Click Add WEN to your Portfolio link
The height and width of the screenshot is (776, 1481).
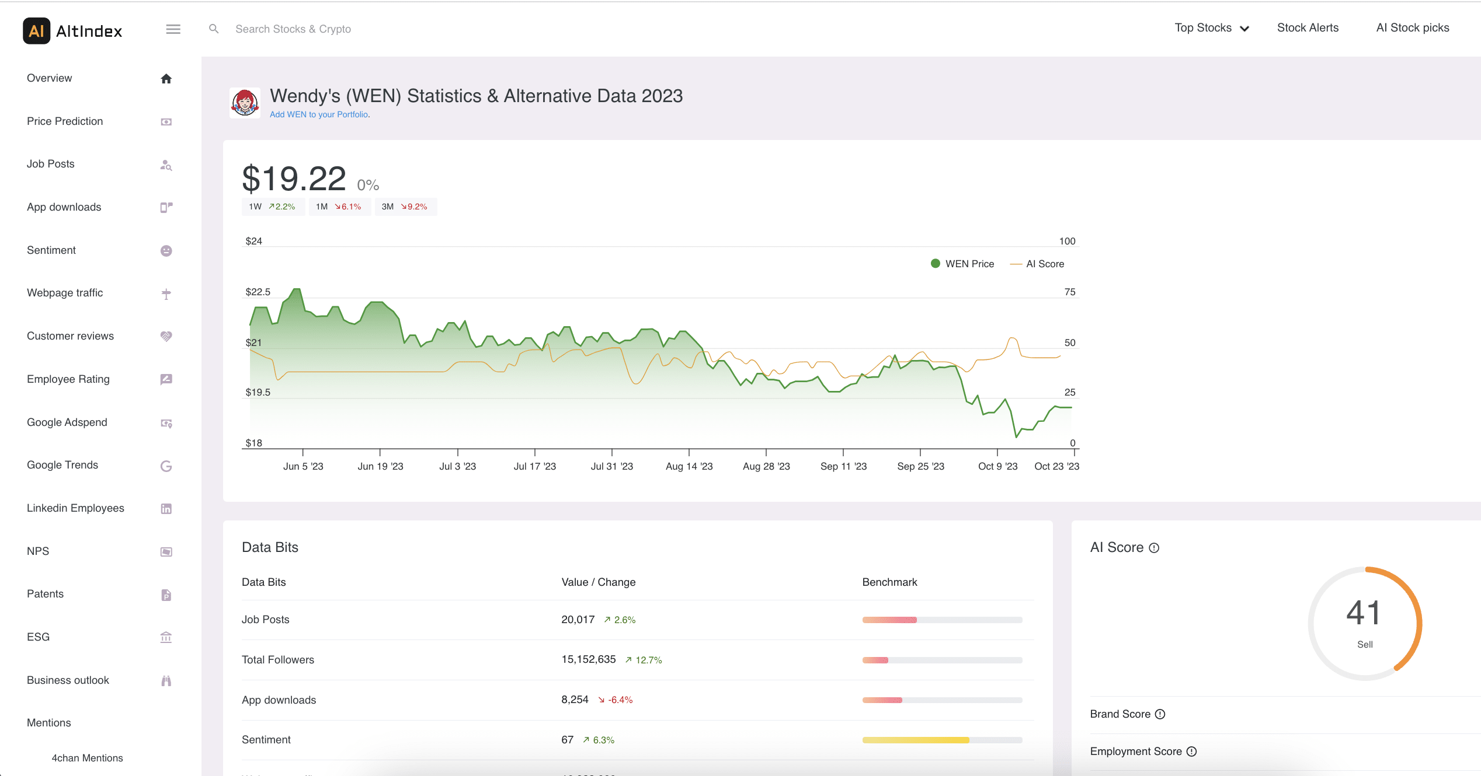319,115
